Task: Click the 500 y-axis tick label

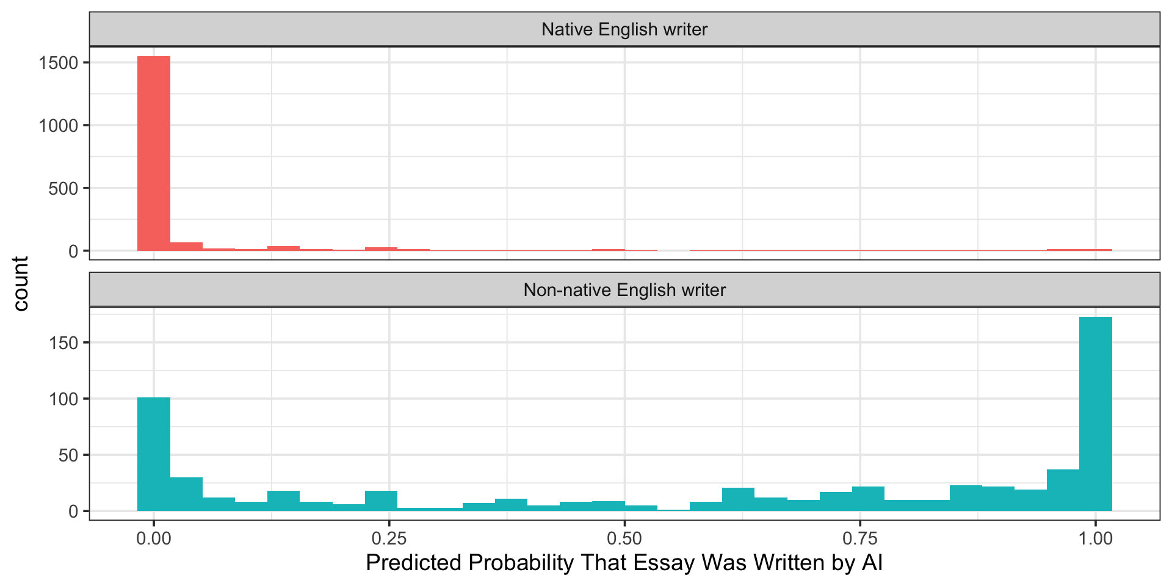Action: 65,188
